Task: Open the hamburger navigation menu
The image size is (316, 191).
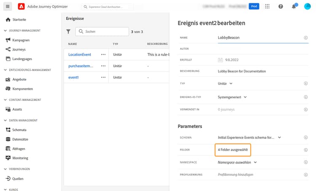Action: [x=8, y=7]
